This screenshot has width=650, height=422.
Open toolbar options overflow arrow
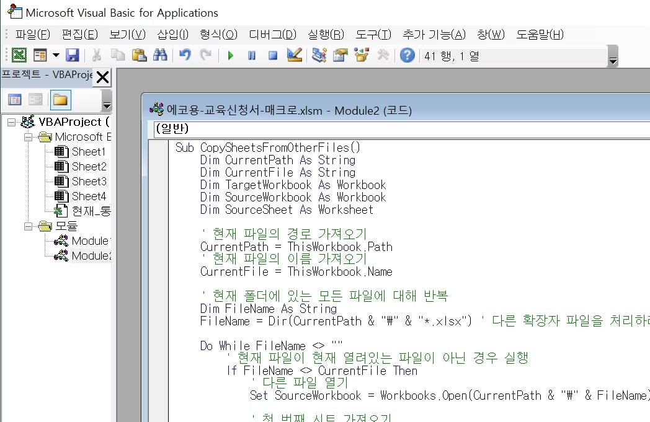(613, 56)
